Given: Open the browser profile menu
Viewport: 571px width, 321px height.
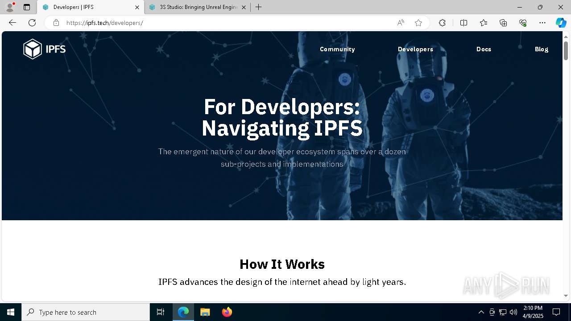Looking at the screenshot, I should coord(10,7).
